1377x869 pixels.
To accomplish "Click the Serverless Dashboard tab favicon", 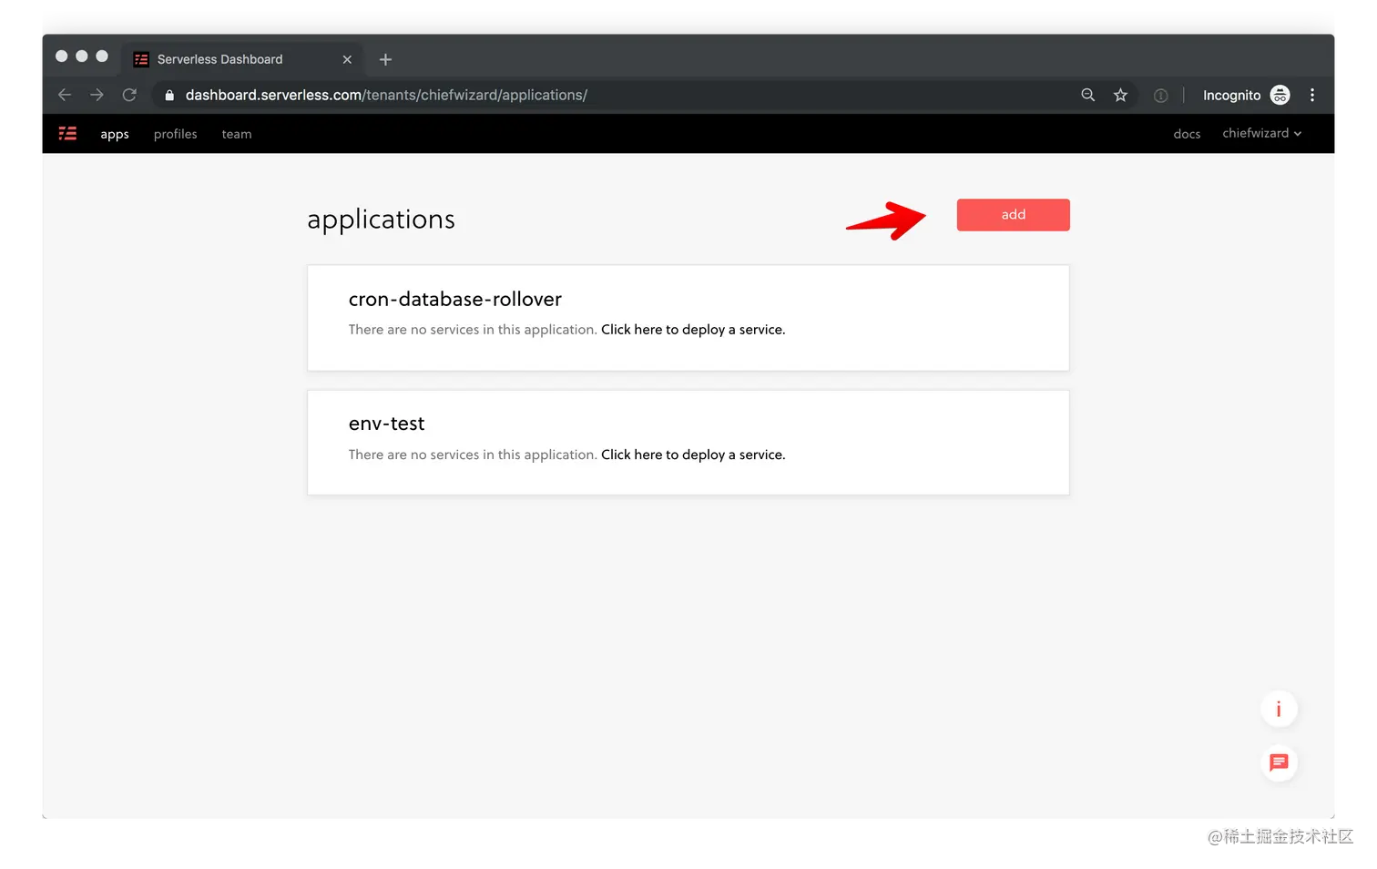I will (x=141, y=59).
